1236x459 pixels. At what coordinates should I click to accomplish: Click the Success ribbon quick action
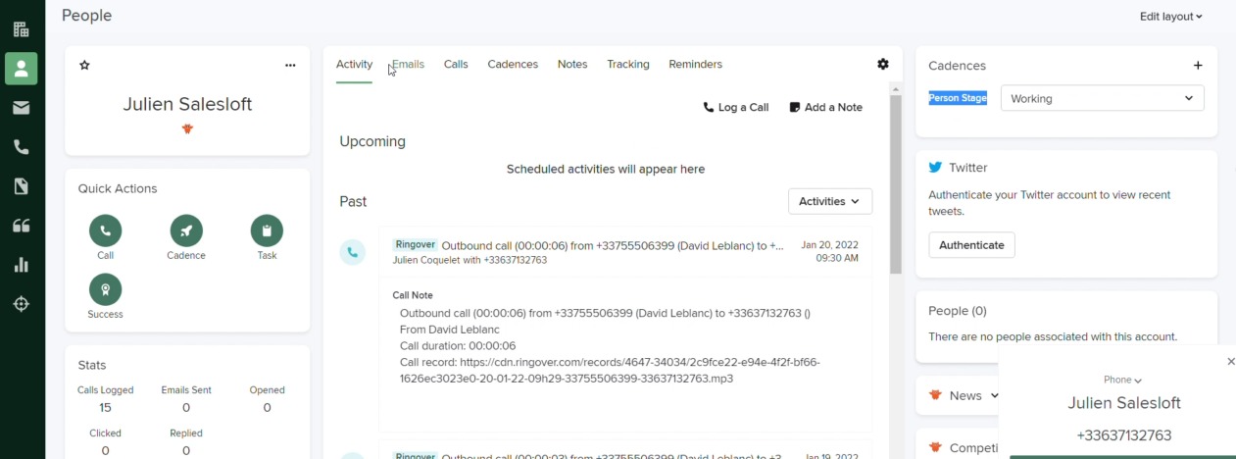(106, 289)
